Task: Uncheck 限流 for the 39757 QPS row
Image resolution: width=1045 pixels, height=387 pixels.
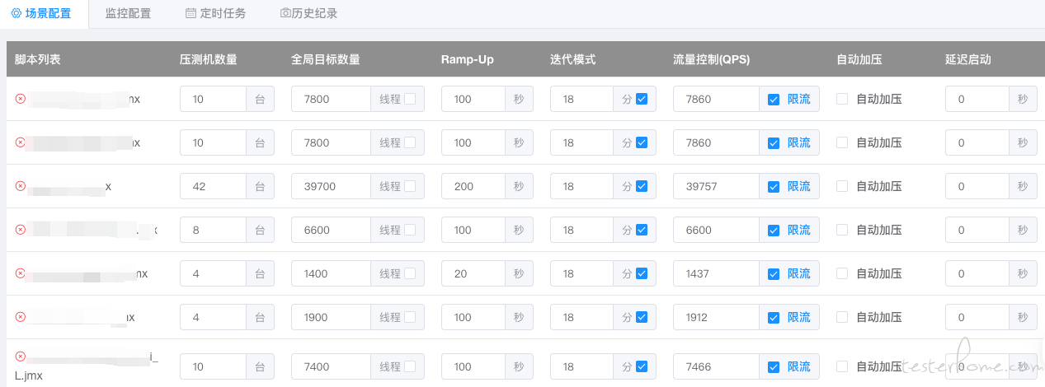Action: [x=774, y=187]
